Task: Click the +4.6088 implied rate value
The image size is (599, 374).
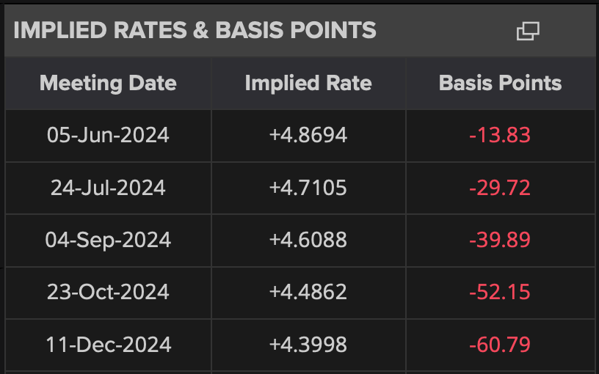Action: click(308, 240)
